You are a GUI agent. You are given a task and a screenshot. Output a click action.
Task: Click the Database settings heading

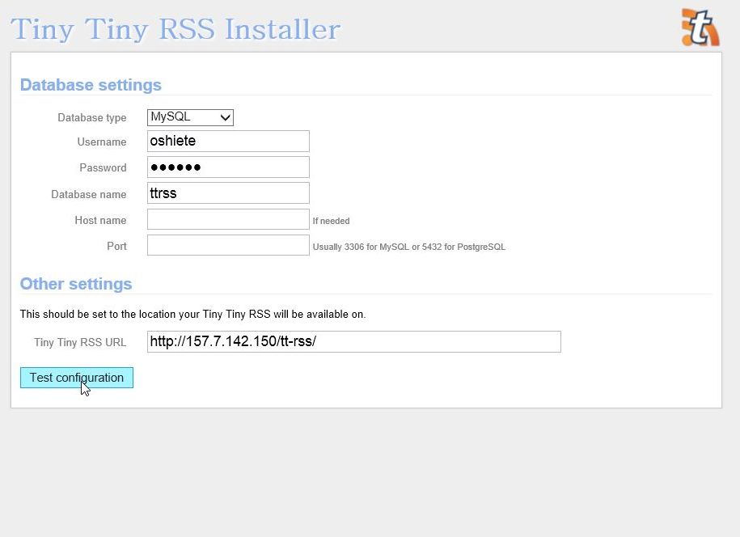click(x=91, y=85)
